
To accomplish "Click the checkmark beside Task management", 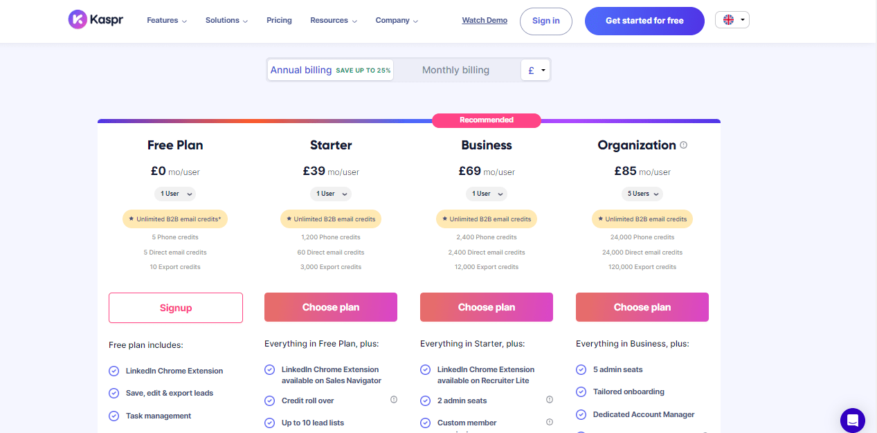I will pos(114,416).
